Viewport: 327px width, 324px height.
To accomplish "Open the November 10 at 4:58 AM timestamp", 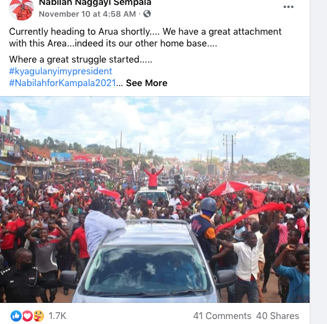I will 87,14.
